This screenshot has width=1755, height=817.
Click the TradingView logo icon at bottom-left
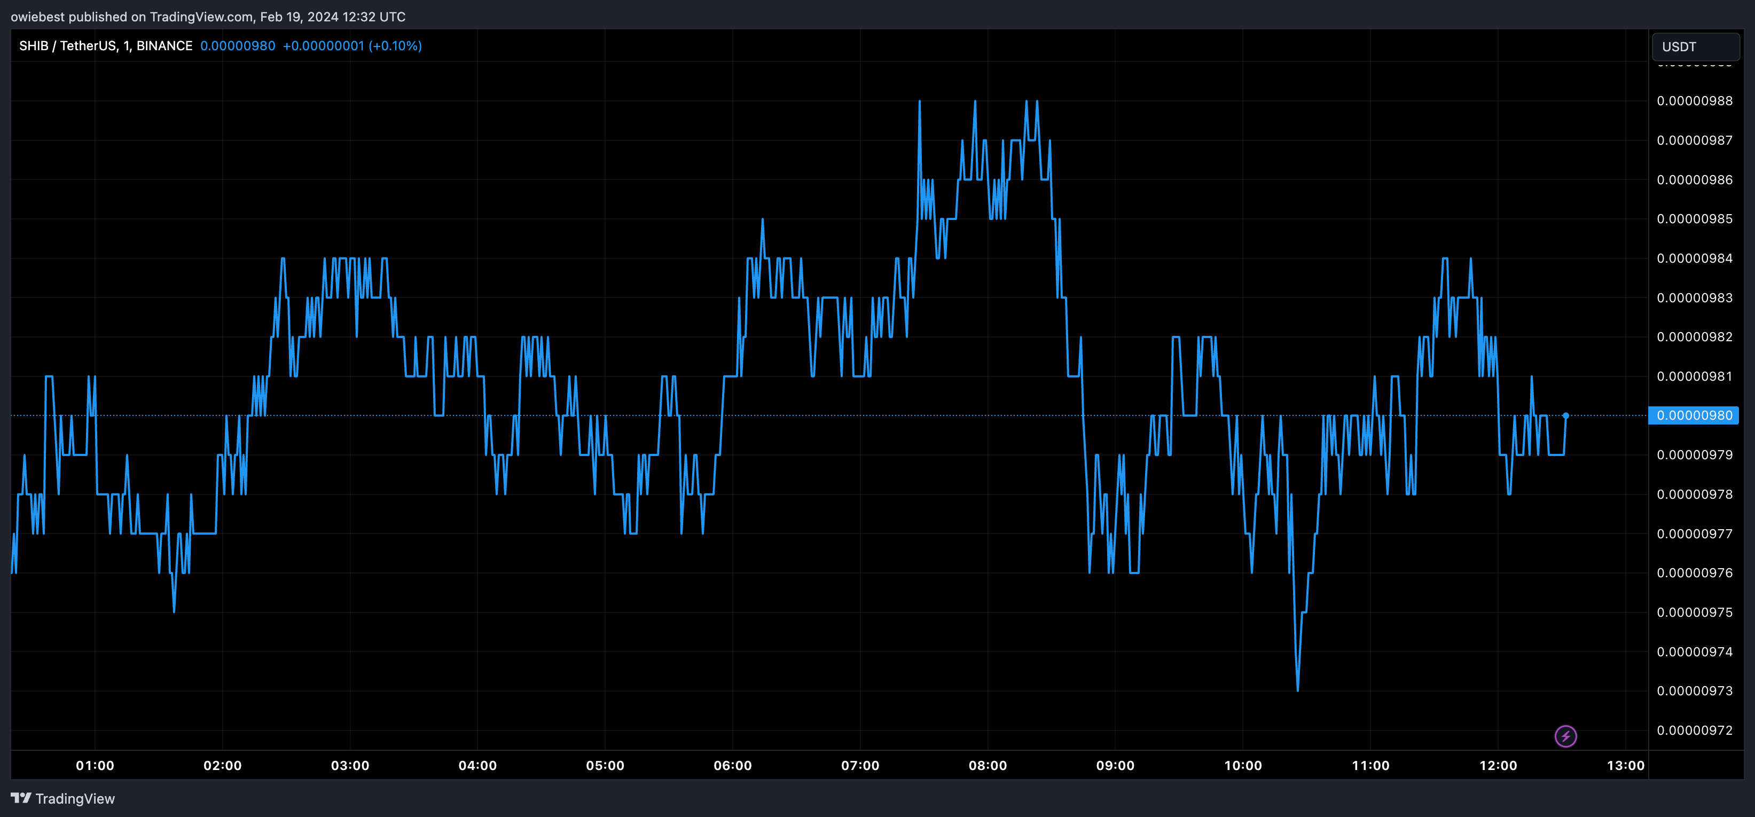coord(21,798)
